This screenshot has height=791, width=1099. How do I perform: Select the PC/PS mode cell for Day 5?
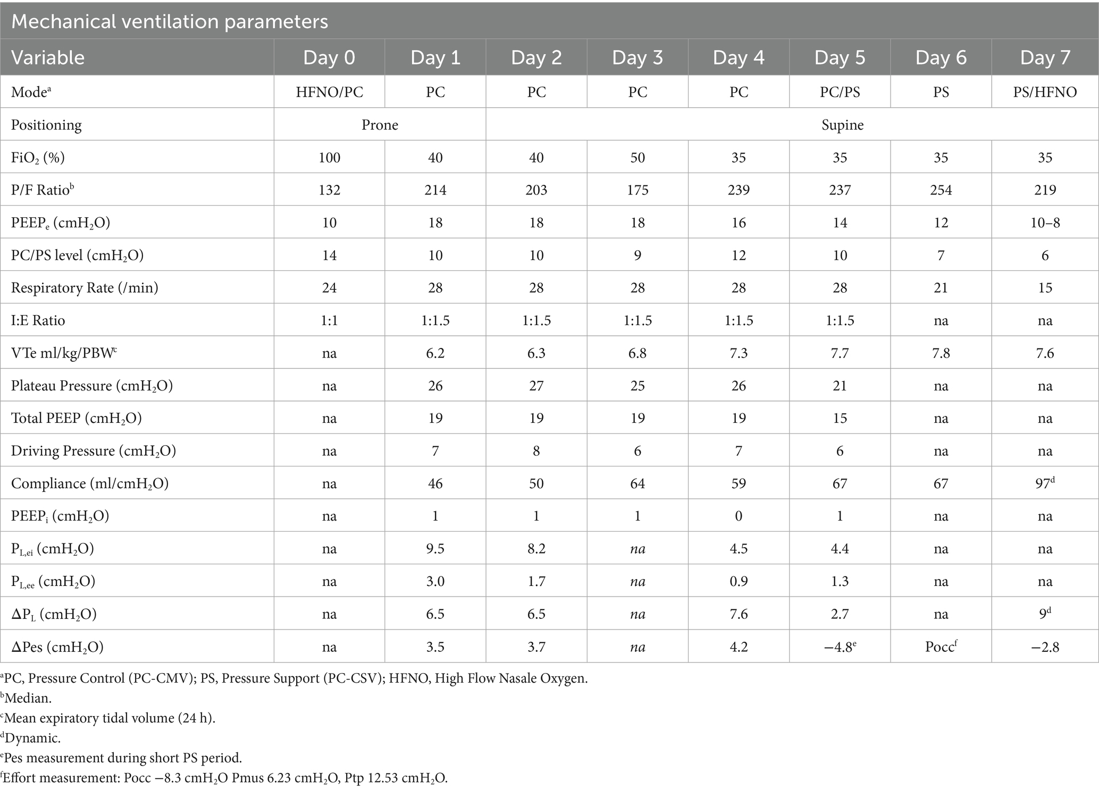(840, 92)
